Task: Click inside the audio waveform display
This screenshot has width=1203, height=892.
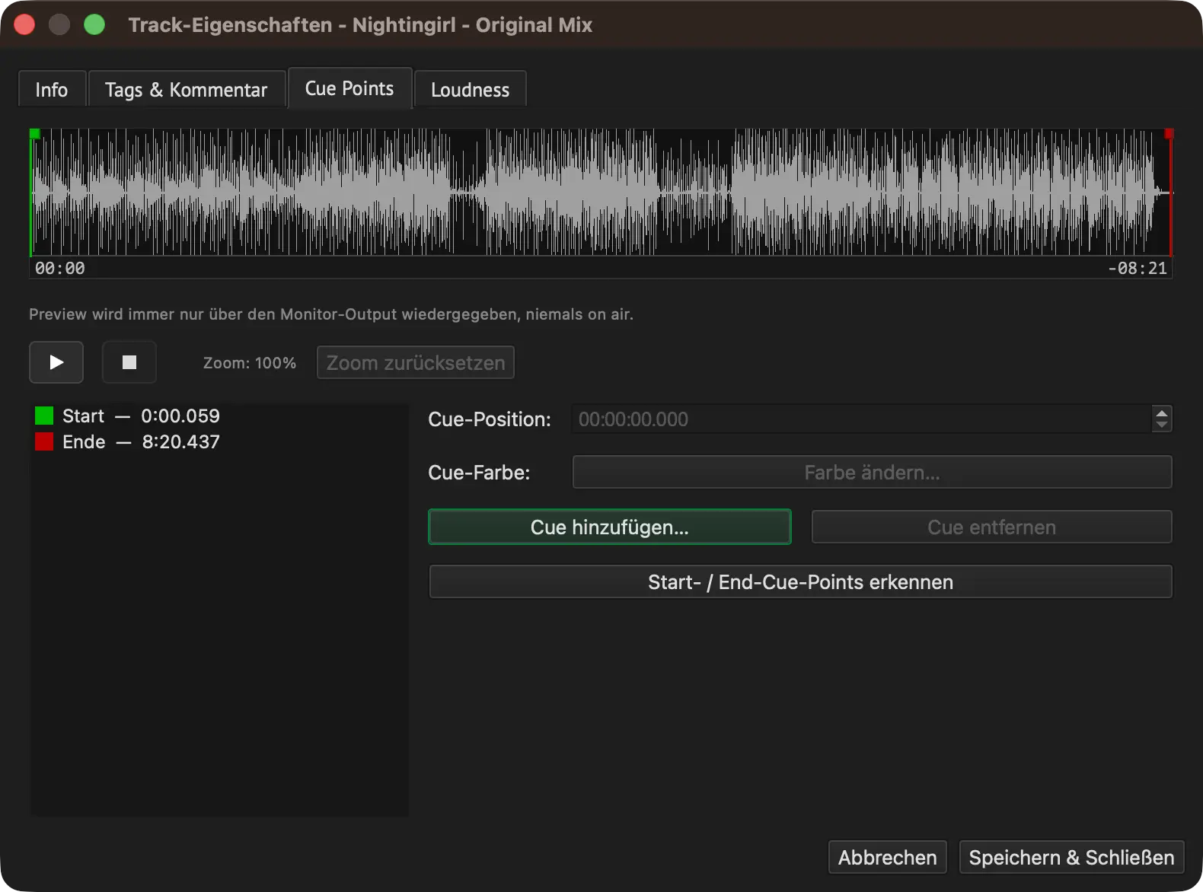Action: pyautogui.click(x=601, y=192)
